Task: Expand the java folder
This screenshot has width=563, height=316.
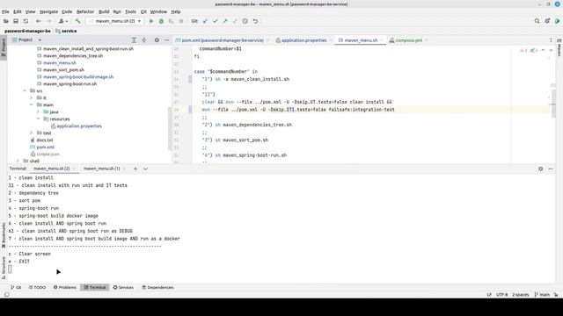Action: point(38,112)
